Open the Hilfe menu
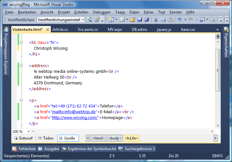The height and width of the screenshot is (162, 232). pyautogui.click(x=190, y=12)
